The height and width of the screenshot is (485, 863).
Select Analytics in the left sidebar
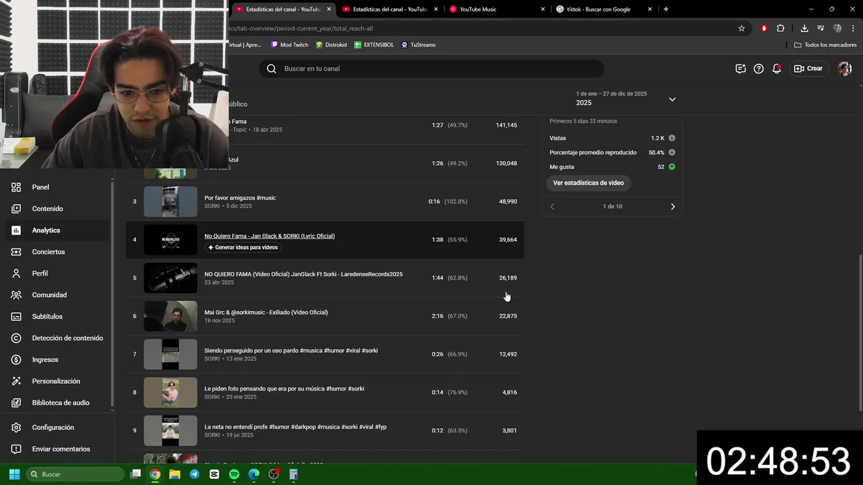[57, 230]
